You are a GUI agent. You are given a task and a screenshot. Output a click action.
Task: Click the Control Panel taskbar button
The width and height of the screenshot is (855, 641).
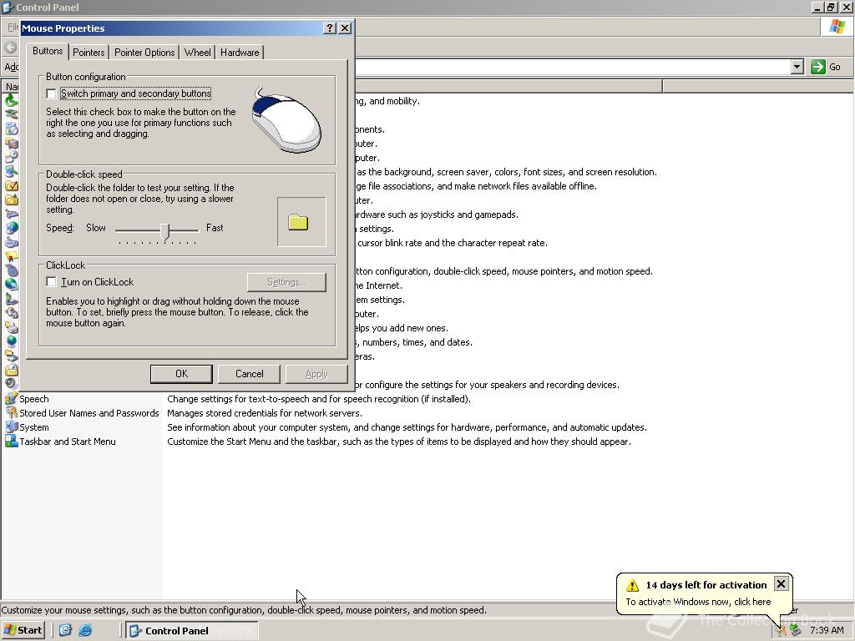[x=191, y=631]
